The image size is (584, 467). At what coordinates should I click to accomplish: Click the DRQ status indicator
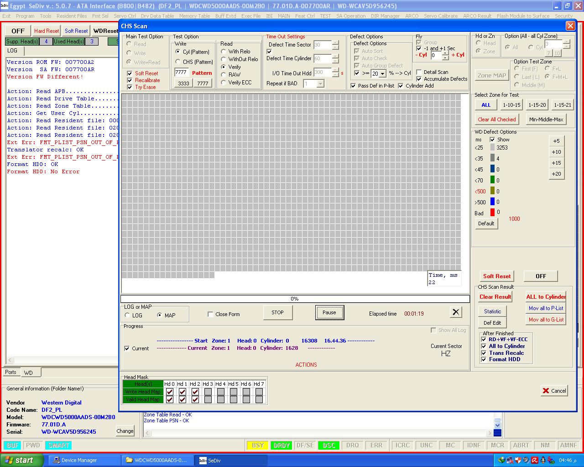352,445
